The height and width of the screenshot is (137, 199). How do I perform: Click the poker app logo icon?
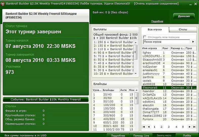point(3,4)
